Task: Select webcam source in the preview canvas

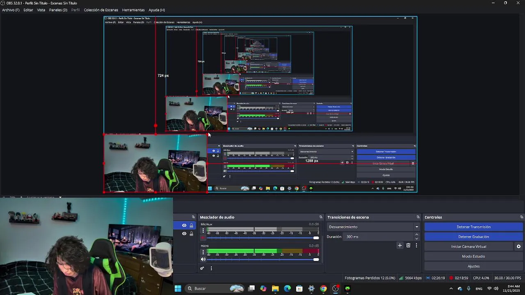Action: click(155, 163)
